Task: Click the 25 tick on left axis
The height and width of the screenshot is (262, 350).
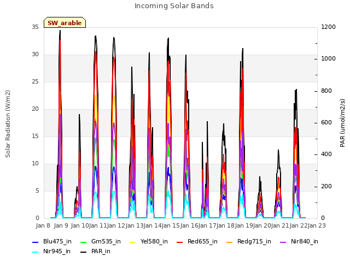Action: [35, 81]
